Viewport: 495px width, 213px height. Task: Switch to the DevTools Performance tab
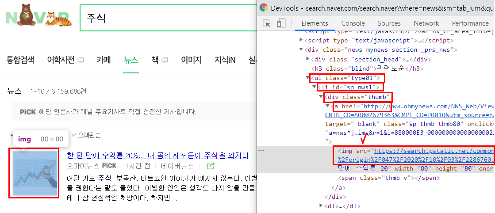tap(470, 23)
